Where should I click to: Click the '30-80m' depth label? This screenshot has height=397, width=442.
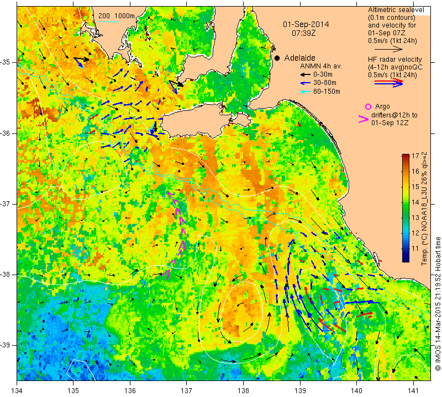coord(325,83)
